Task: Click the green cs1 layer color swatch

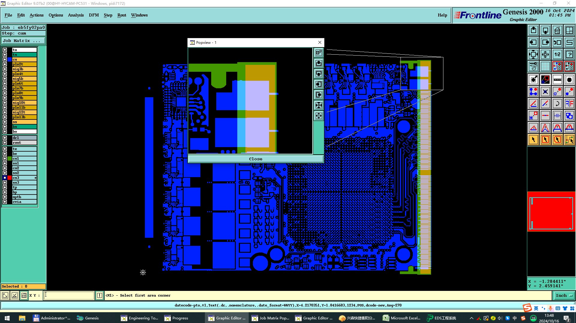Action: point(10,158)
